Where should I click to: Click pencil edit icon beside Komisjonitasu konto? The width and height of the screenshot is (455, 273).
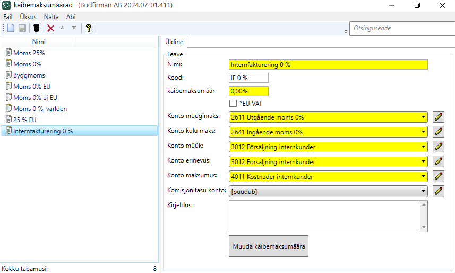point(438,191)
